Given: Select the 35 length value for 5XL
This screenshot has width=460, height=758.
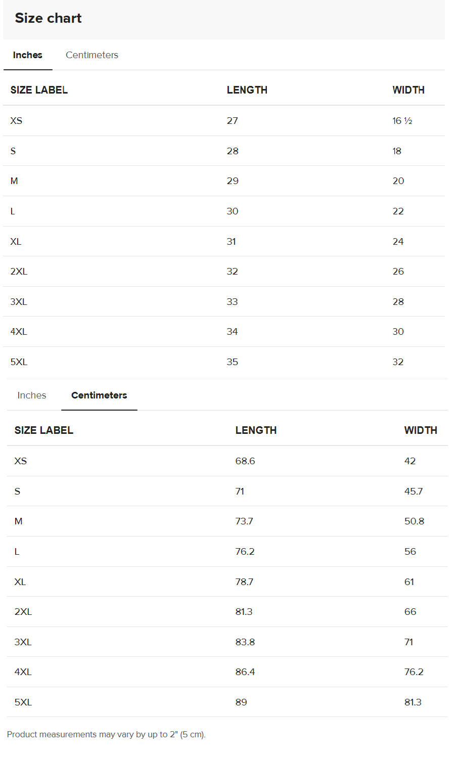Looking at the screenshot, I should (232, 362).
